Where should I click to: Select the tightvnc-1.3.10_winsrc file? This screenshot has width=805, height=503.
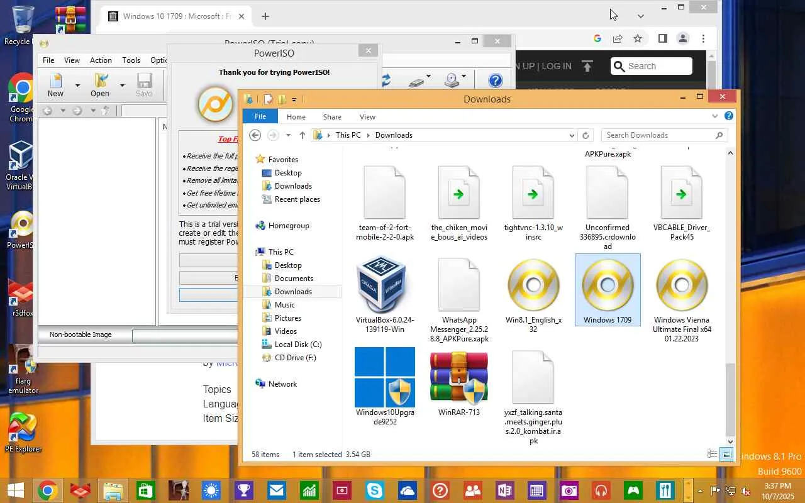click(533, 203)
